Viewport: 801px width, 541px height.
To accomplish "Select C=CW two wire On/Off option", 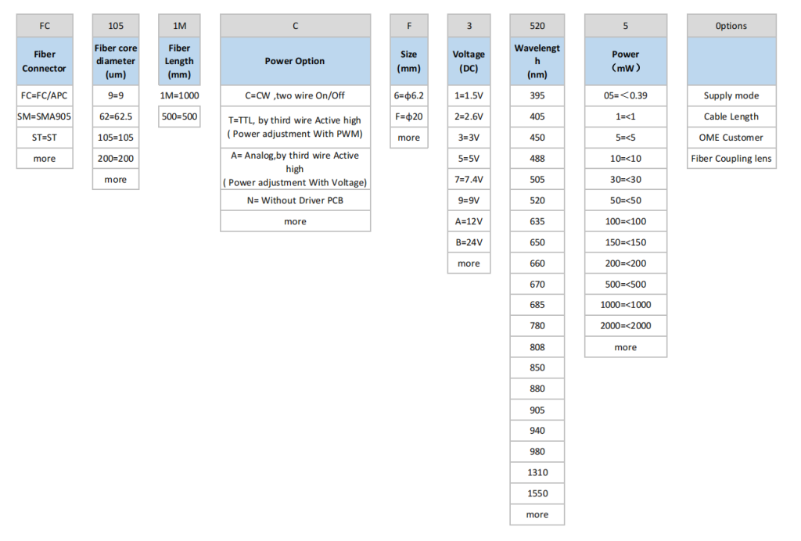I will pyautogui.click(x=295, y=95).
